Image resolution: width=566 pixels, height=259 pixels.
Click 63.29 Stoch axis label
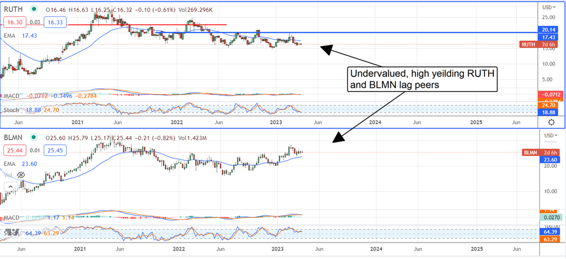coord(550,239)
